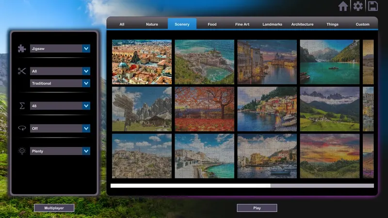Switch to the Nature tab
The height and width of the screenshot is (218, 388).
click(x=152, y=24)
